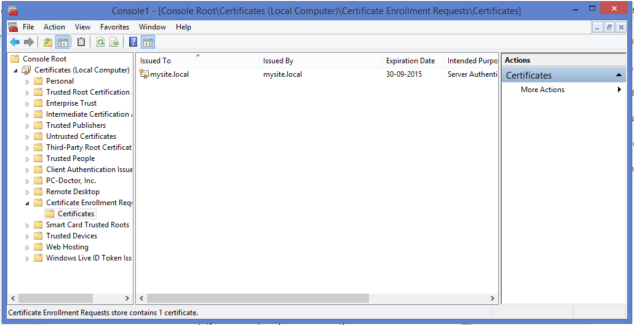Select the Smart Card Trusted Roots label
This screenshot has width=634, height=325.
tap(87, 225)
